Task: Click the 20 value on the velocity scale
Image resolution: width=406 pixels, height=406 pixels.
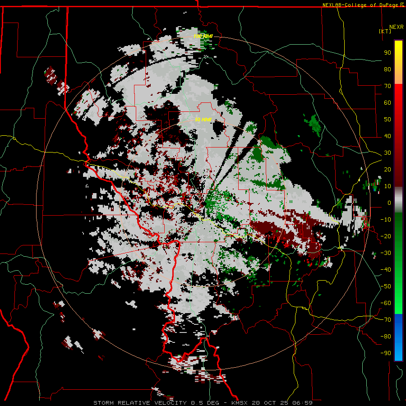Action: [388, 169]
